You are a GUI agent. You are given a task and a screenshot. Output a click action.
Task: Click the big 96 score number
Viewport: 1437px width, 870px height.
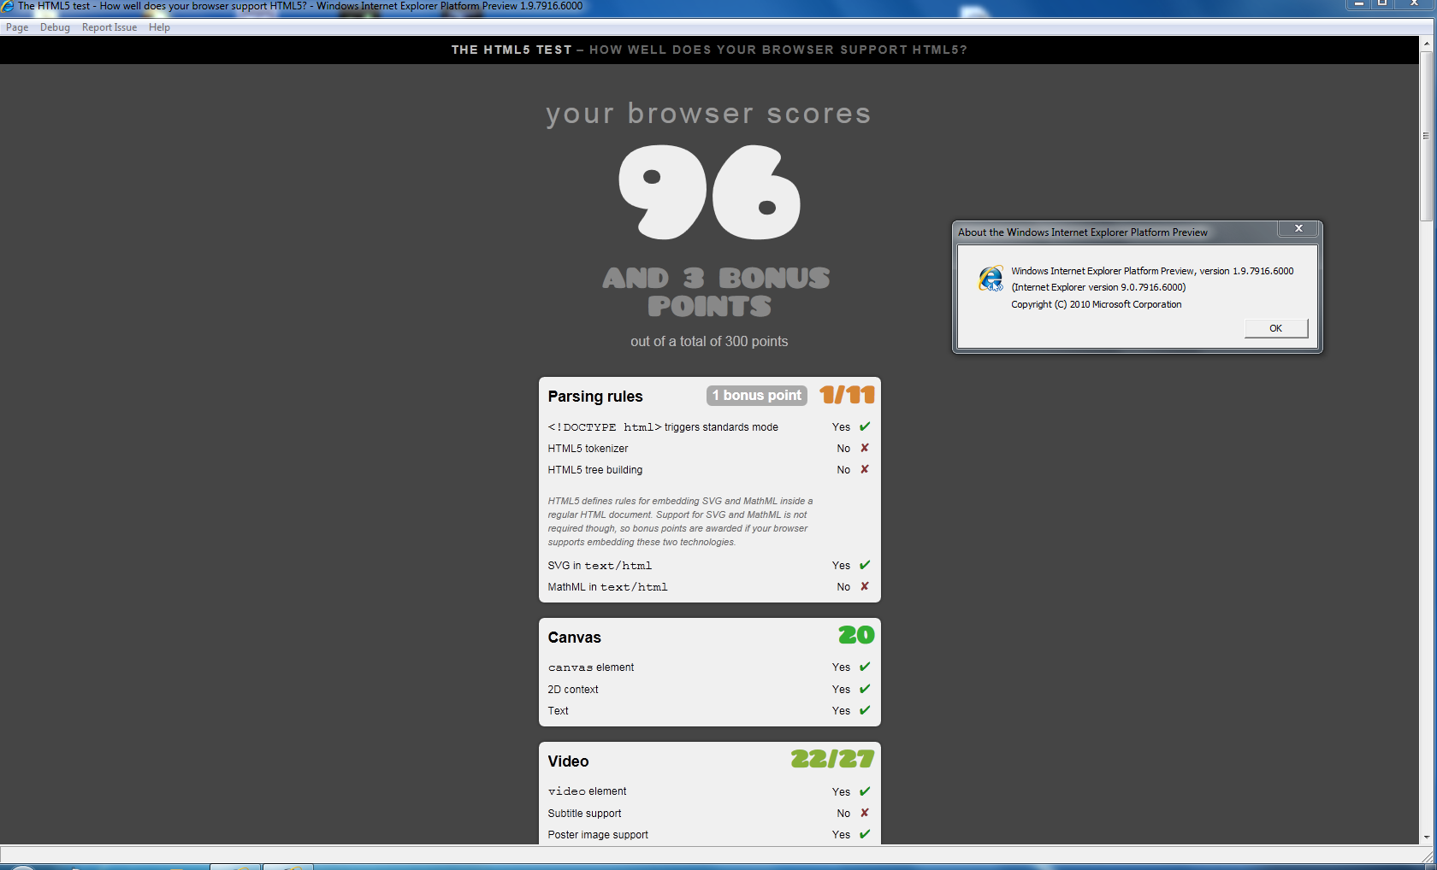pos(710,192)
